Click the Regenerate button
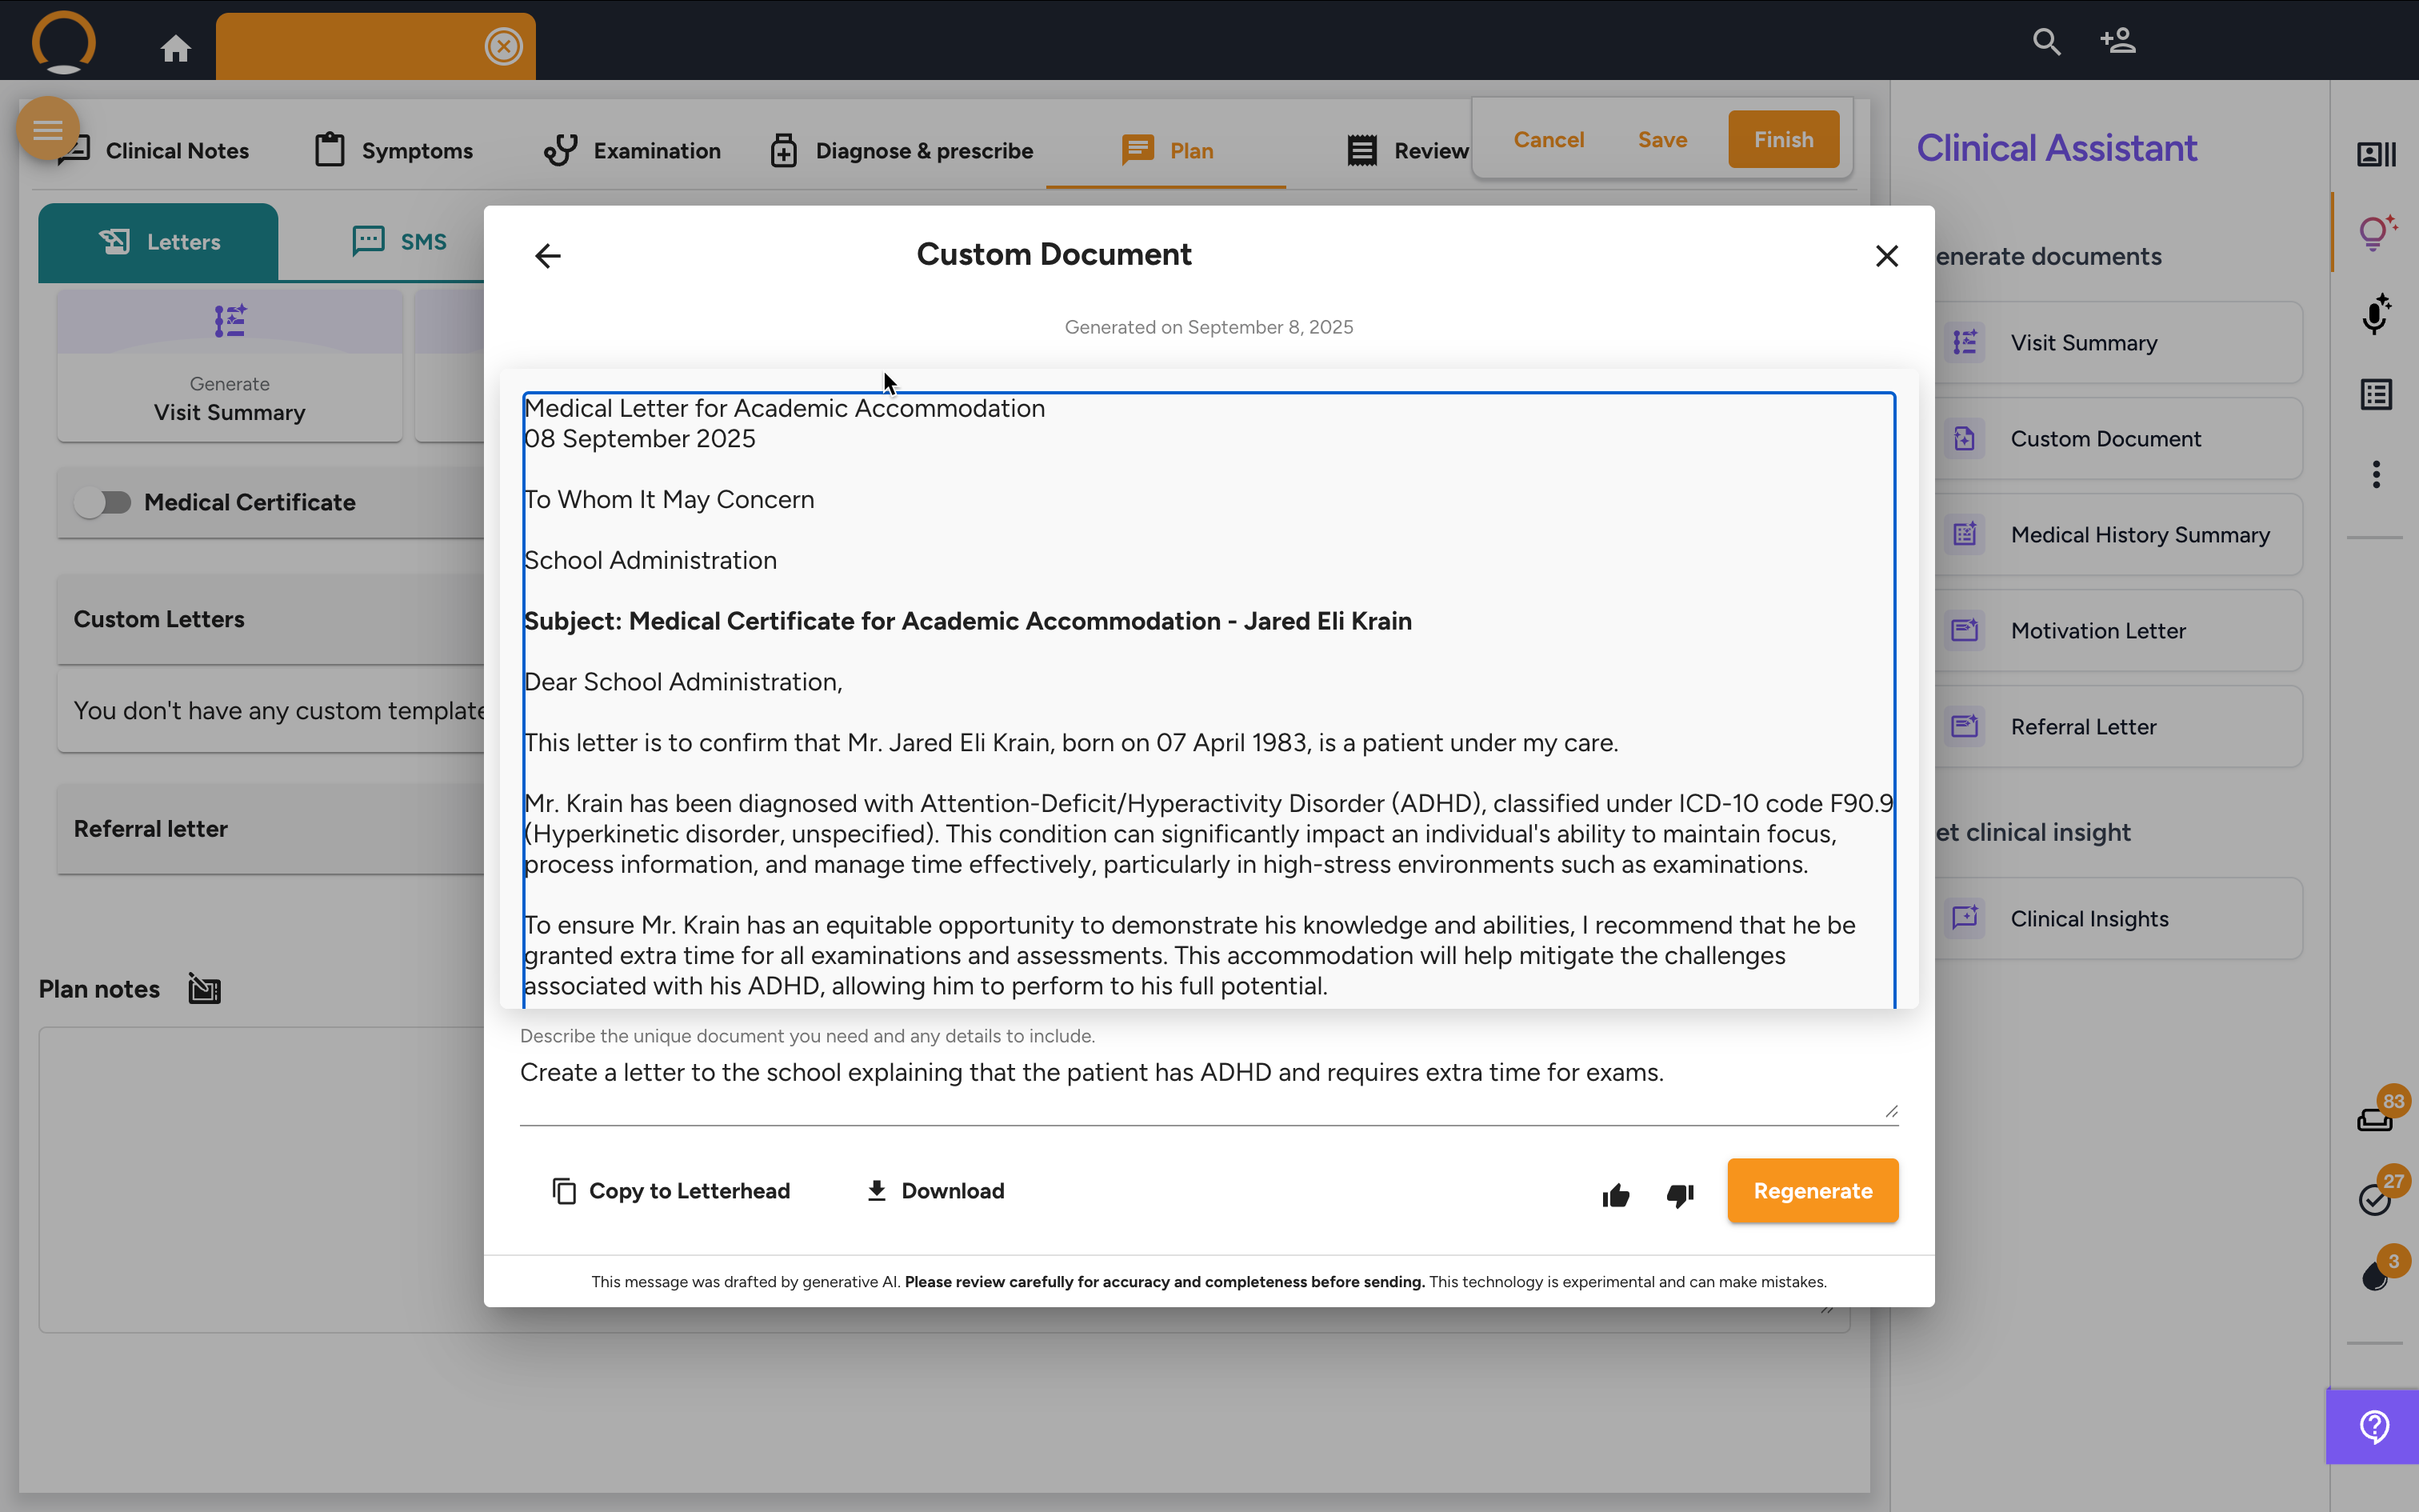Screen dimensions: 2419x1512 (1813, 1191)
